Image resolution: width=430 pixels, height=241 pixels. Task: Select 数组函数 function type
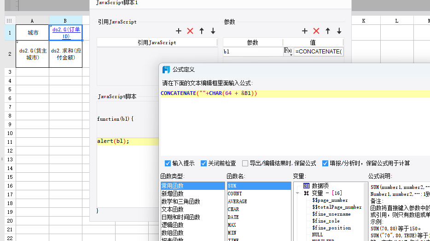[192, 233]
